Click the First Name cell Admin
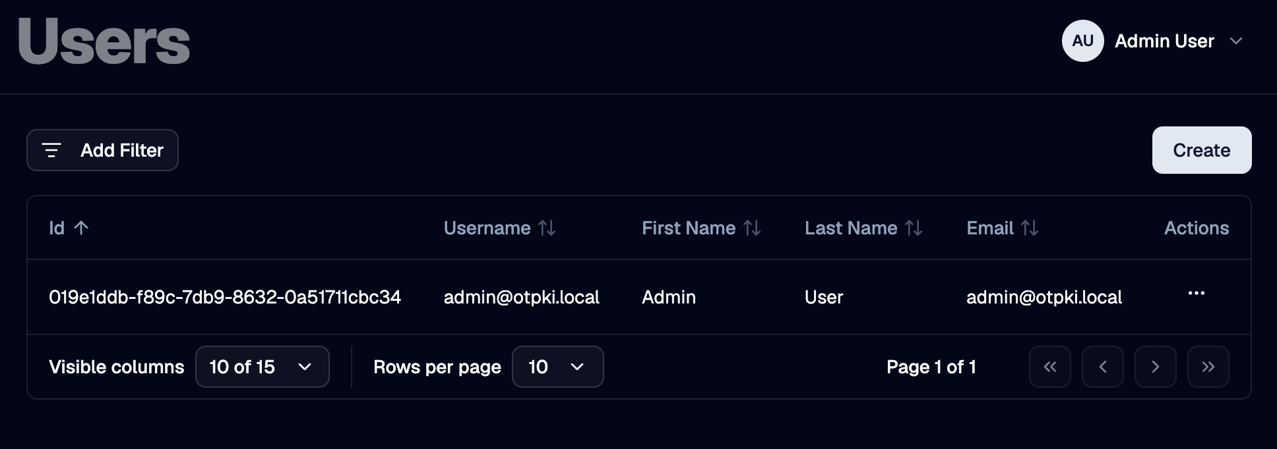1277x449 pixels. pyautogui.click(x=669, y=297)
